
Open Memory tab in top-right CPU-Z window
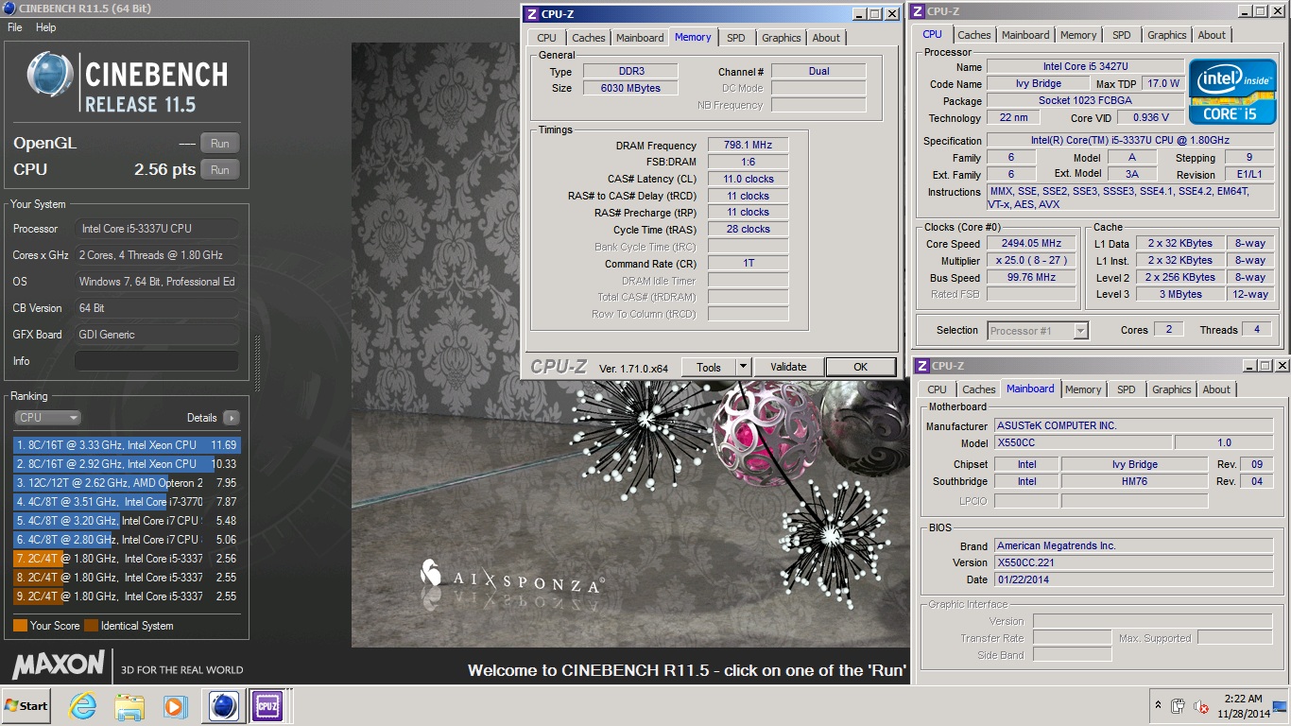[x=1078, y=35]
